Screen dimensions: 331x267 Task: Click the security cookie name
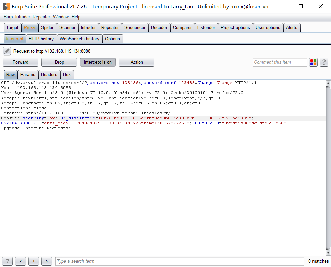[x=33, y=118]
